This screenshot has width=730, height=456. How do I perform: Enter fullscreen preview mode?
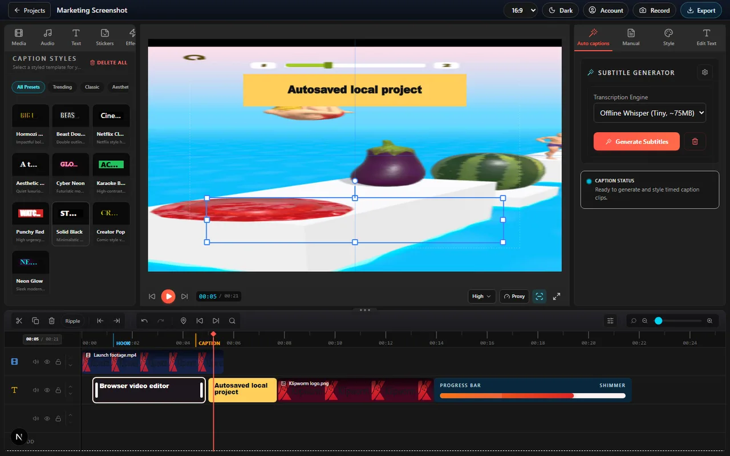pos(557,296)
